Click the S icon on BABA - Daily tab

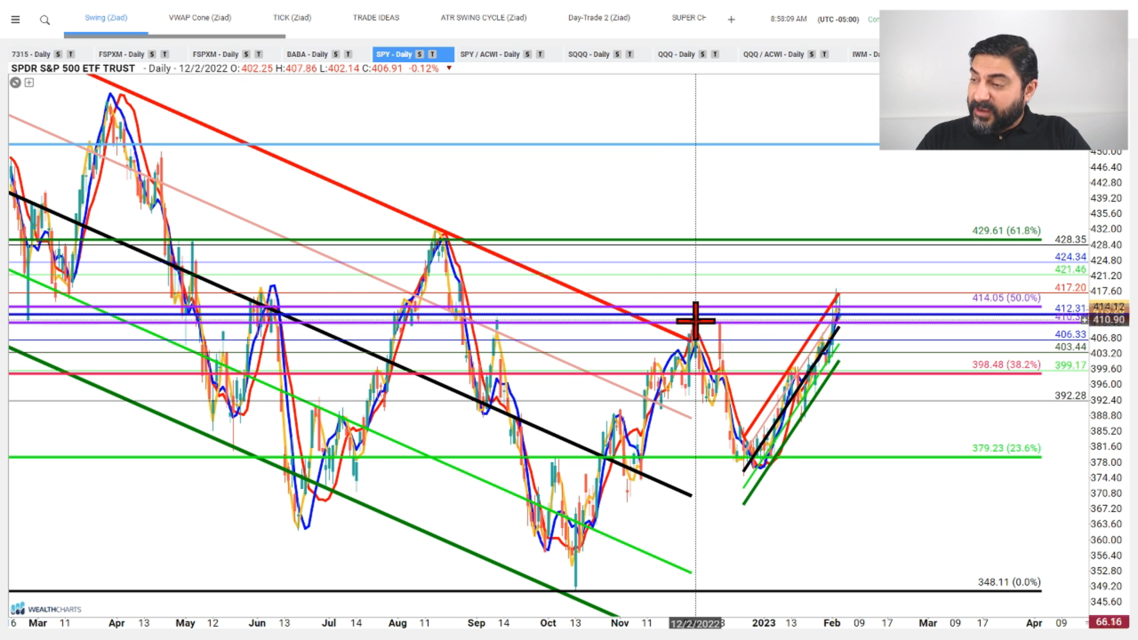click(335, 54)
